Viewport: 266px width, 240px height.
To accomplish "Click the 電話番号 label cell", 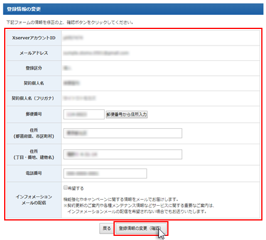I will click(x=34, y=173).
